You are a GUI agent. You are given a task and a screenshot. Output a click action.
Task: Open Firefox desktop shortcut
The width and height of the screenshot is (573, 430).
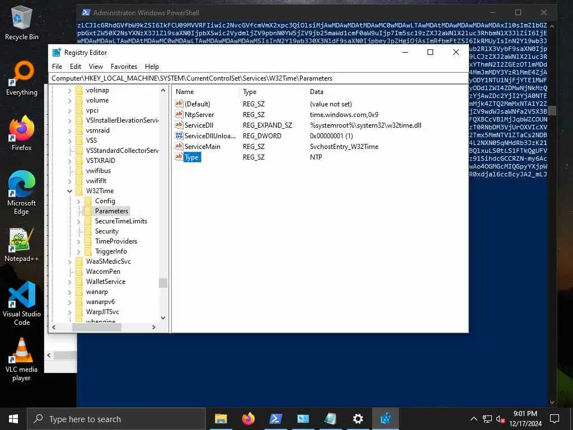coord(22,133)
